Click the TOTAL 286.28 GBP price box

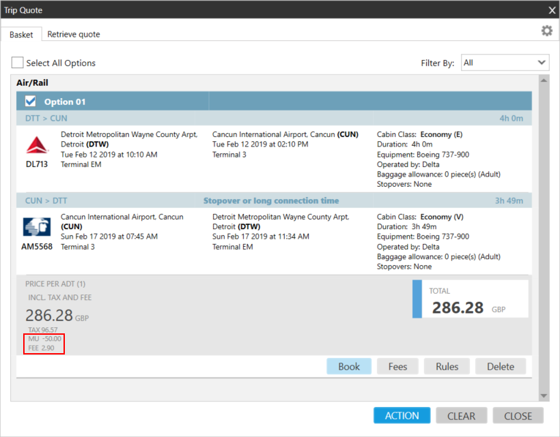coord(470,299)
